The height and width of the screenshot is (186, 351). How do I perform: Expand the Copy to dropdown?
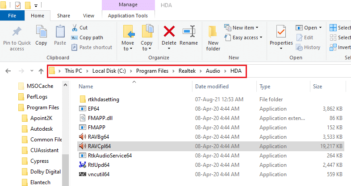click(x=147, y=46)
